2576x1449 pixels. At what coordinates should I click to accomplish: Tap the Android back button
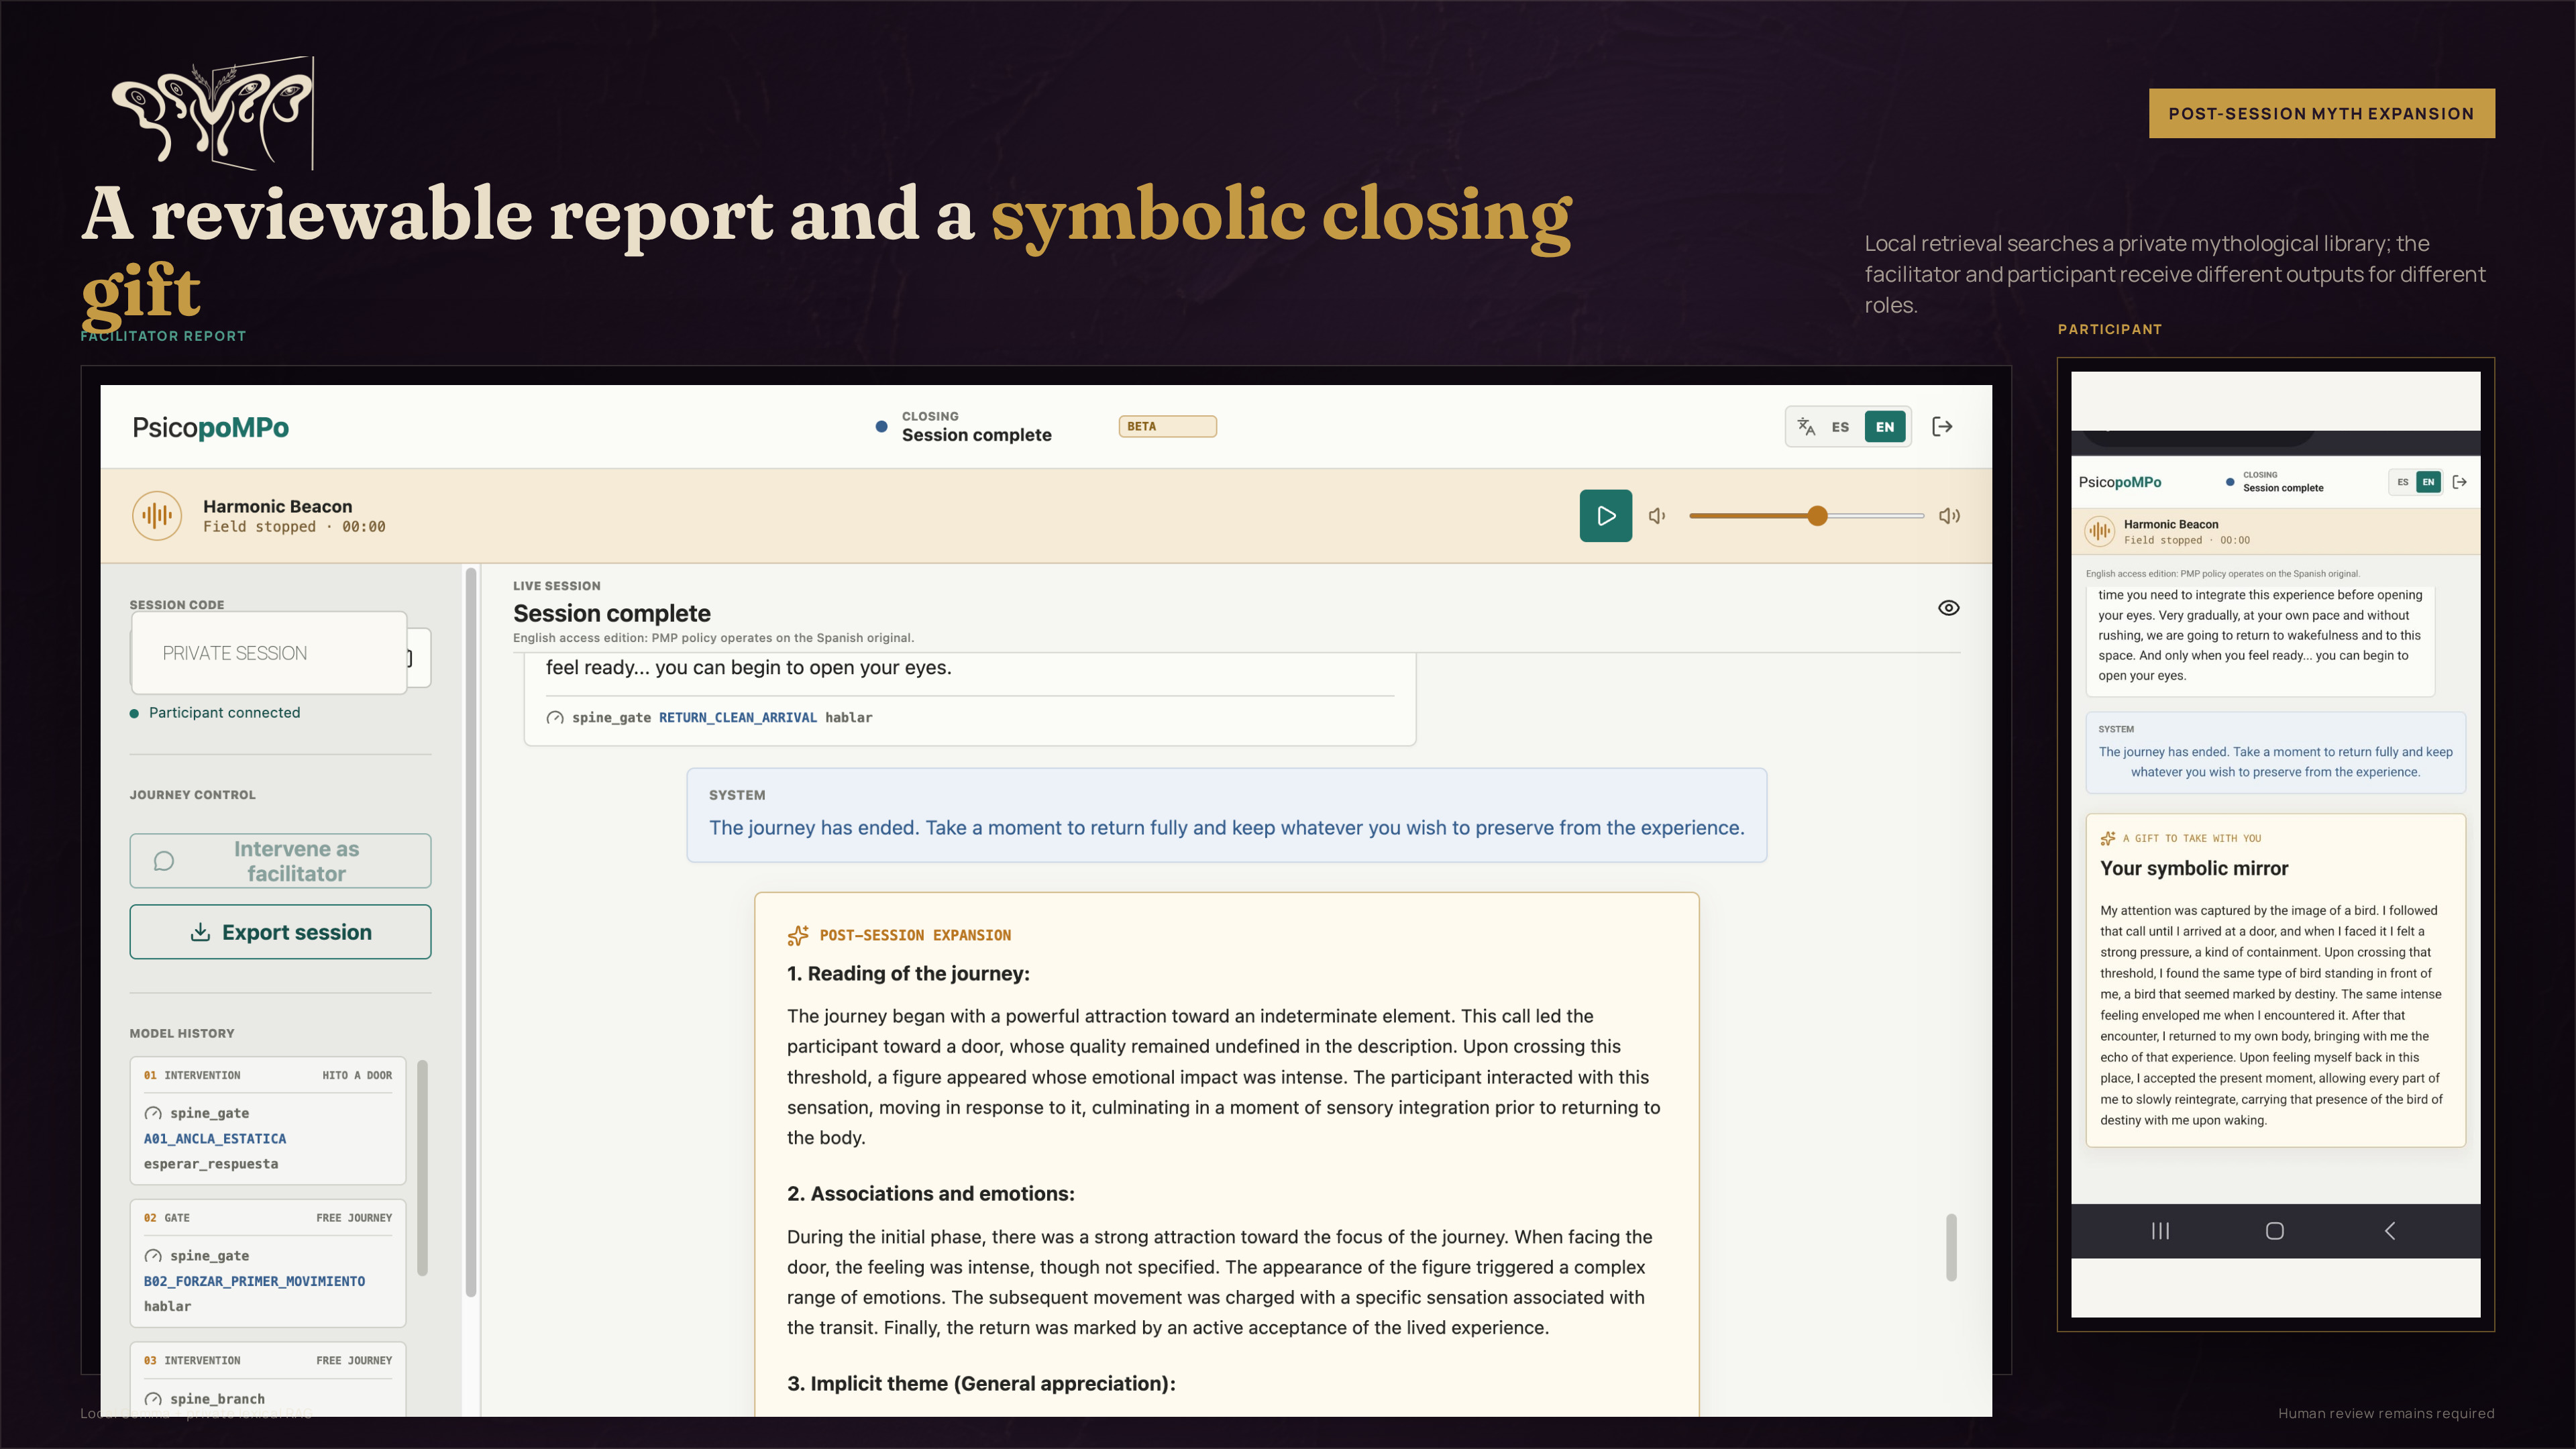2389,1231
